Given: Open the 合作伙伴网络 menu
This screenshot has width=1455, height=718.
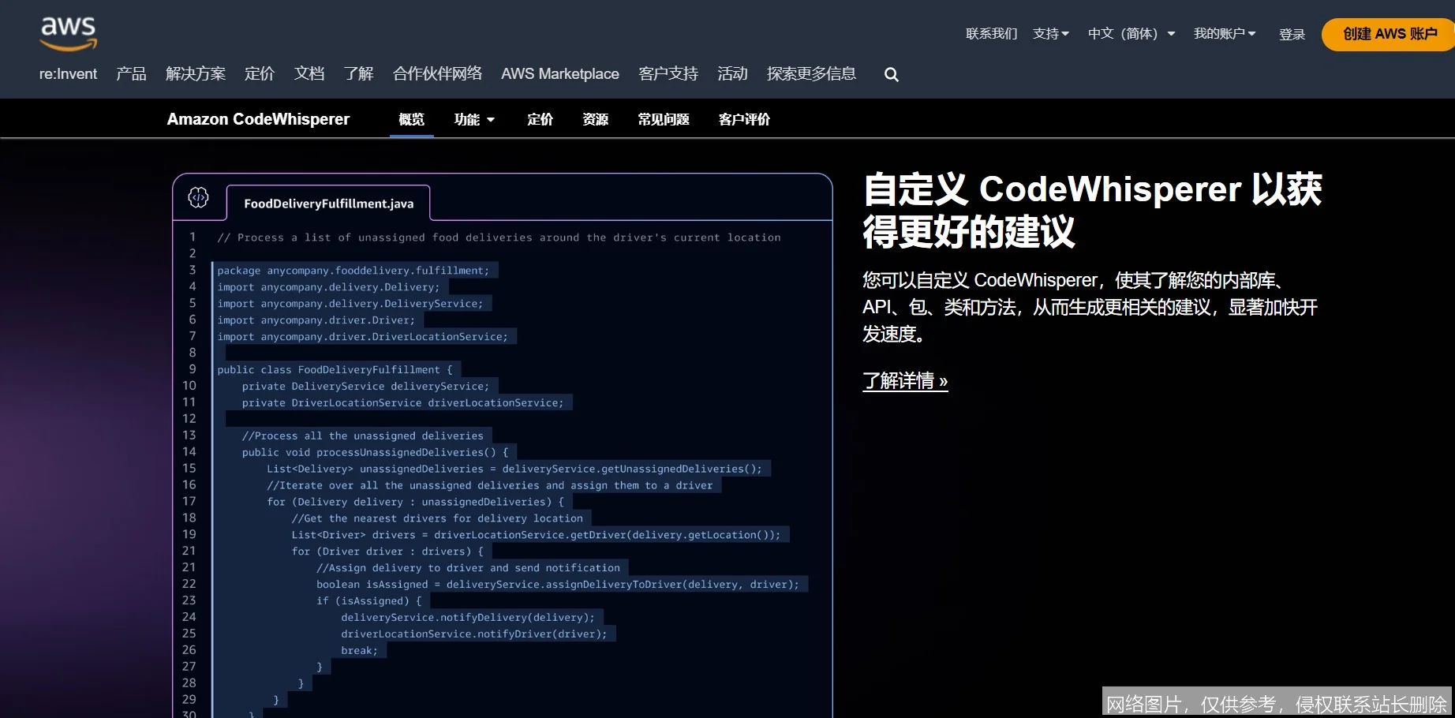Looking at the screenshot, I should [437, 74].
